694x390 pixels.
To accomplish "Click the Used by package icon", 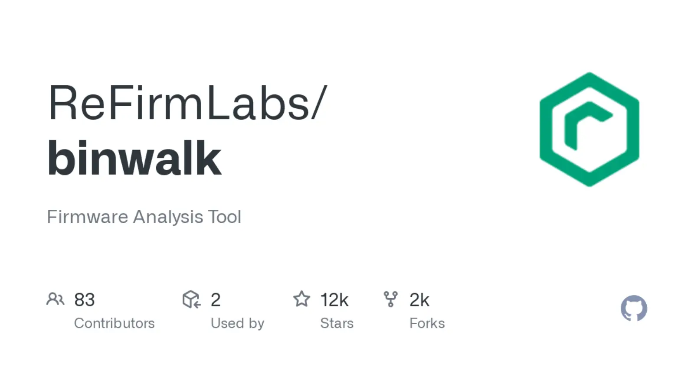I will click(x=191, y=299).
